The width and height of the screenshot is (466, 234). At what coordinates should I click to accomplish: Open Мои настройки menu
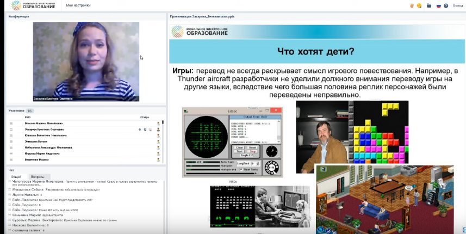coord(78,5)
